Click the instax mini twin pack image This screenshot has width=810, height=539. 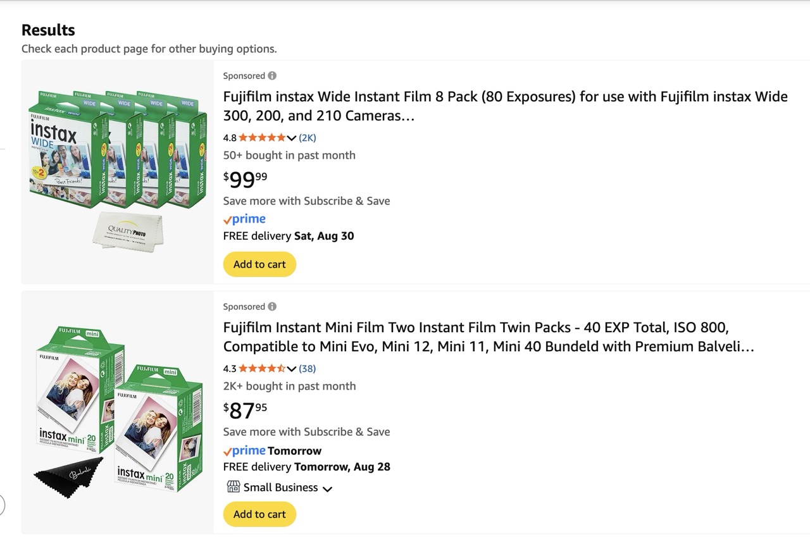tap(118, 411)
